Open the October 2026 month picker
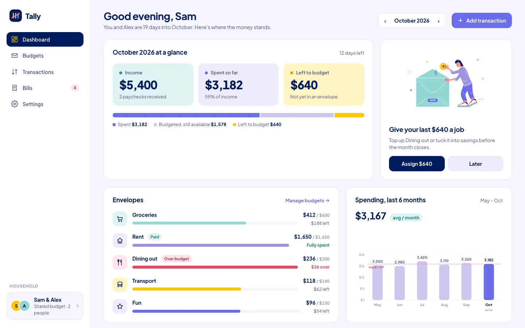 coord(412,21)
